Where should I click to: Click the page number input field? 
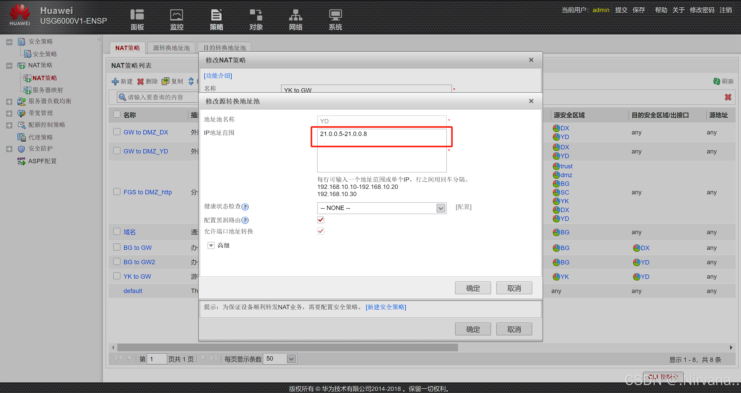(157, 359)
